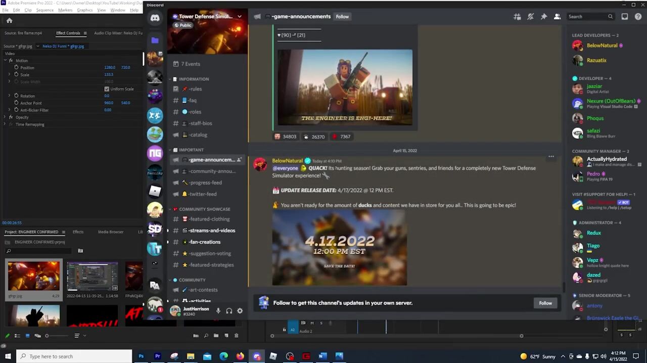Mute microphone in Discord user panel
Image resolution: width=647 pixels, height=363 pixels.
218,311
